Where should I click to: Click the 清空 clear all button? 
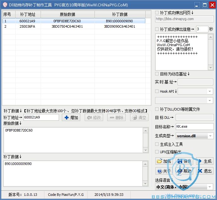[x=139, y=118]
